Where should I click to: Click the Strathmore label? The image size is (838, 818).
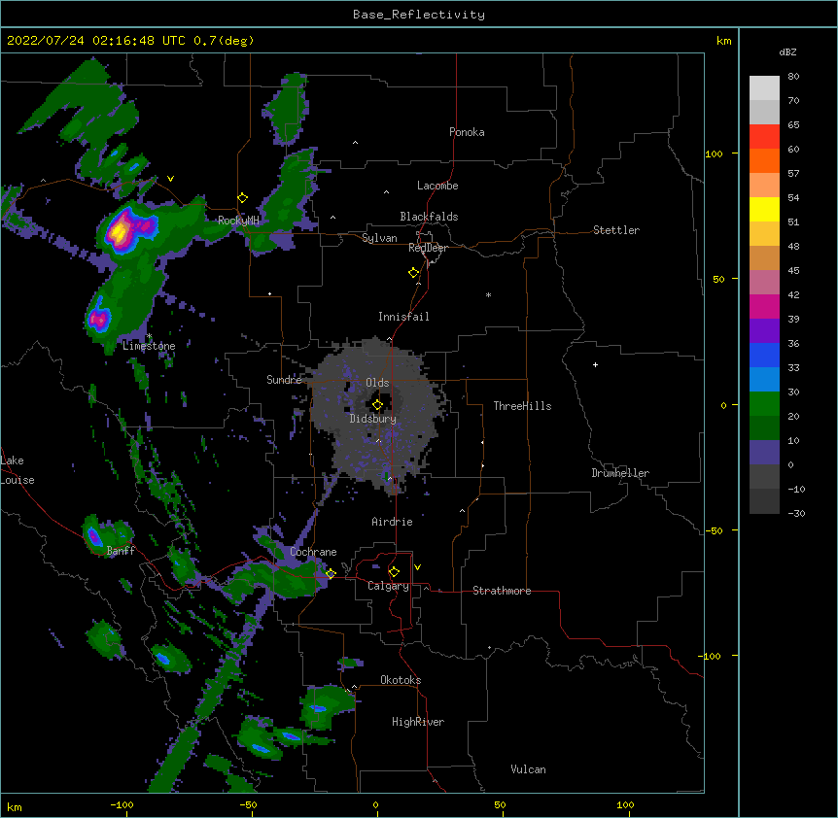tap(502, 591)
